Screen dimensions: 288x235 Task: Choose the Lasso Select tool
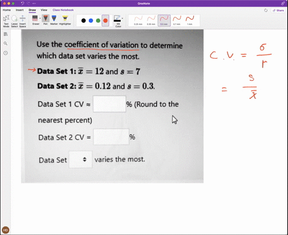14,21
